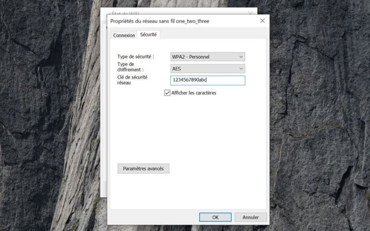This screenshot has width=370, height=231.
Task: Click the Type de sécurité label
Action: pos(135,57)
